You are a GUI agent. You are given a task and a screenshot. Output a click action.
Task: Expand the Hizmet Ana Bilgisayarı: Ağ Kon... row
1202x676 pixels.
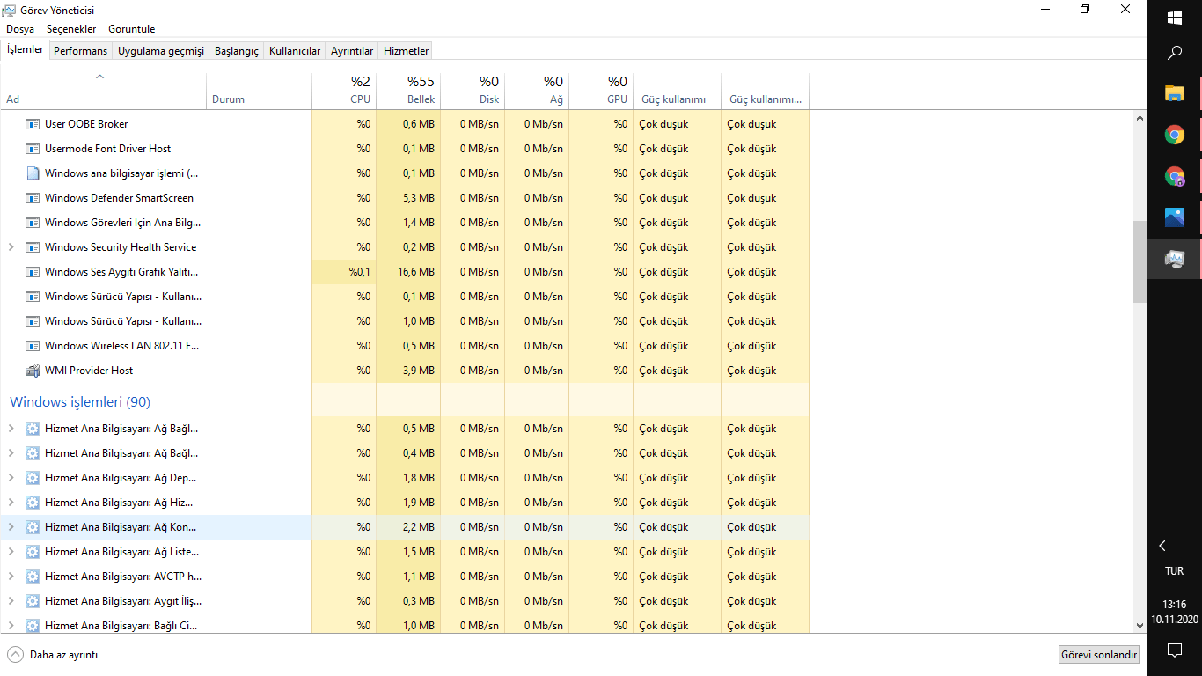[x=11, y=527]
